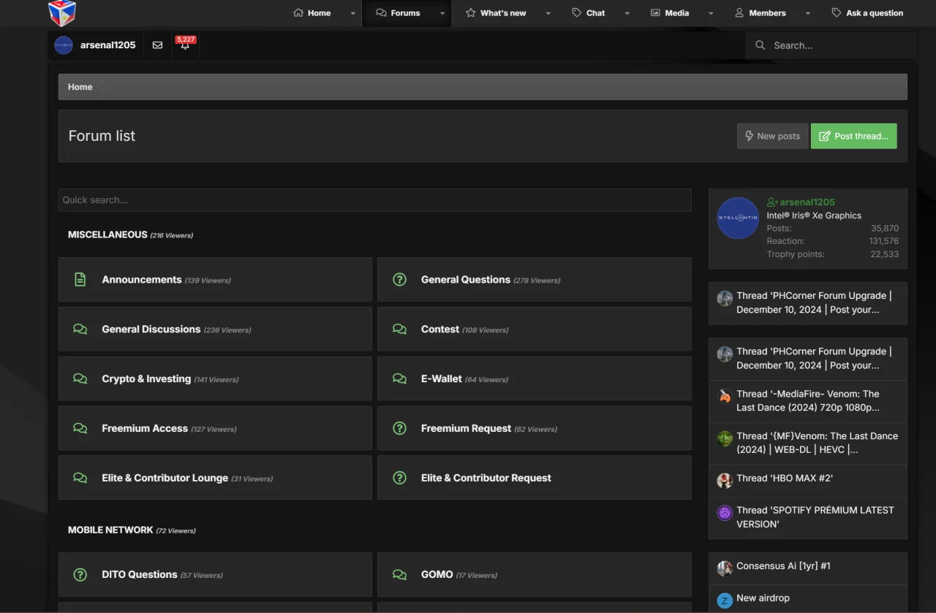Screen dimensions: 936x613
Task: Click the Stellantis profile avatar in sidebar
Action: click(x=738, y=218)
